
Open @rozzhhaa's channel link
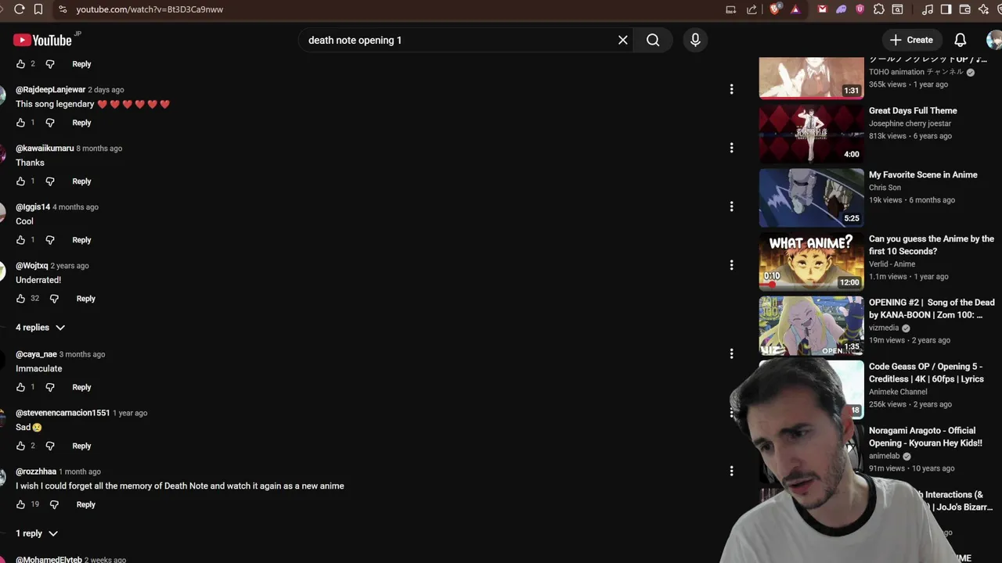pyautogui.click(x=36, y=472)
